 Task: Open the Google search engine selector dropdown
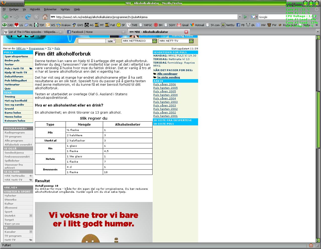pyautogui.click(x=257, y=17)
